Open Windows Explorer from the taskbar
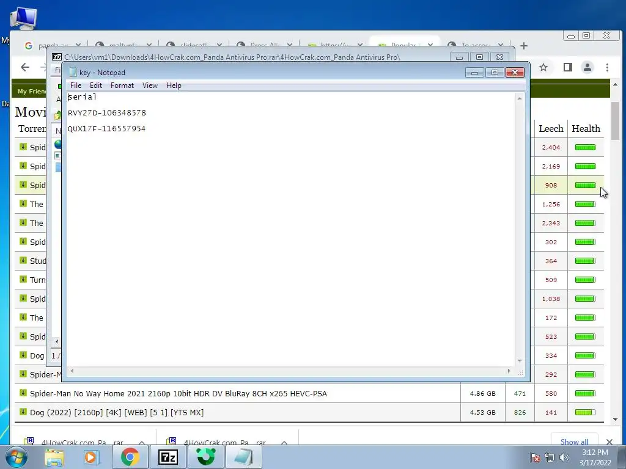Image resolution: width=626 pixels, height=469 pixels. pos(54,457)
